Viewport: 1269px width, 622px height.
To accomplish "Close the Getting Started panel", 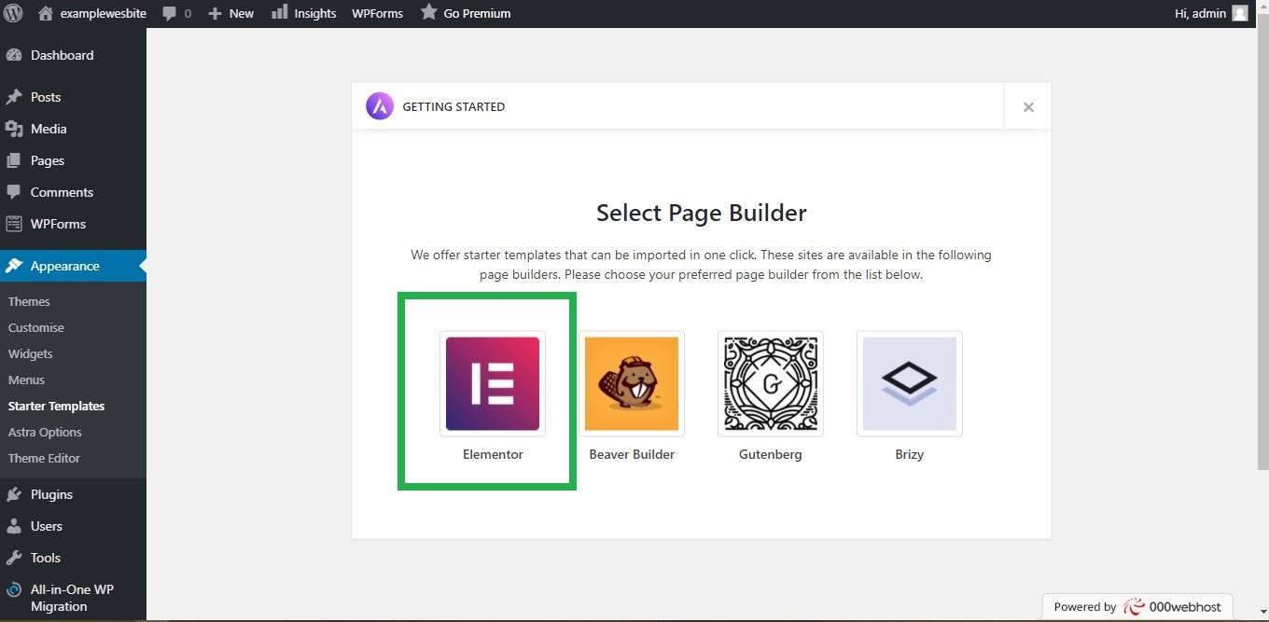I will point(1028,107).
